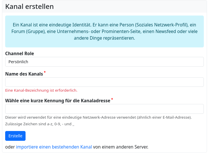Open the importiere einen bestehenden Kanal link
209x154 pixels.
(x=54, y=147)
